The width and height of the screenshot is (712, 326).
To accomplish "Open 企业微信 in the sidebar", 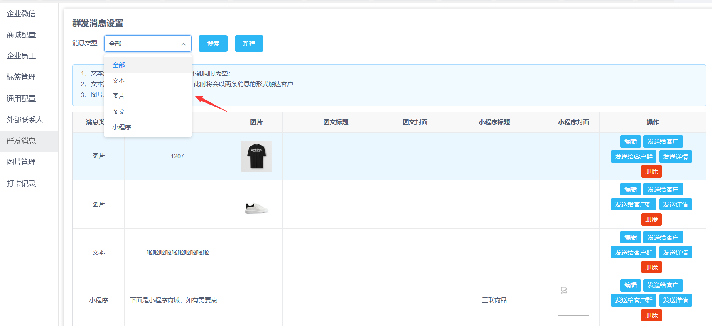I will coord(21,13).
